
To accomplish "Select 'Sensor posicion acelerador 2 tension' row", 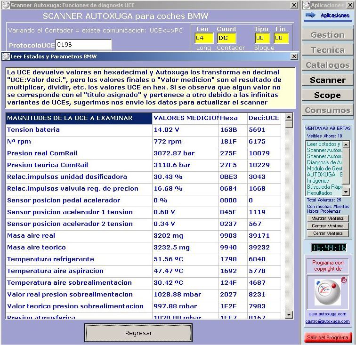I will (143, 224).
